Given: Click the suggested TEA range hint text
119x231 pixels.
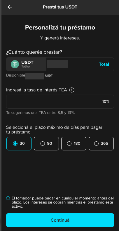Looking at the screenshot, I should 41,113.
